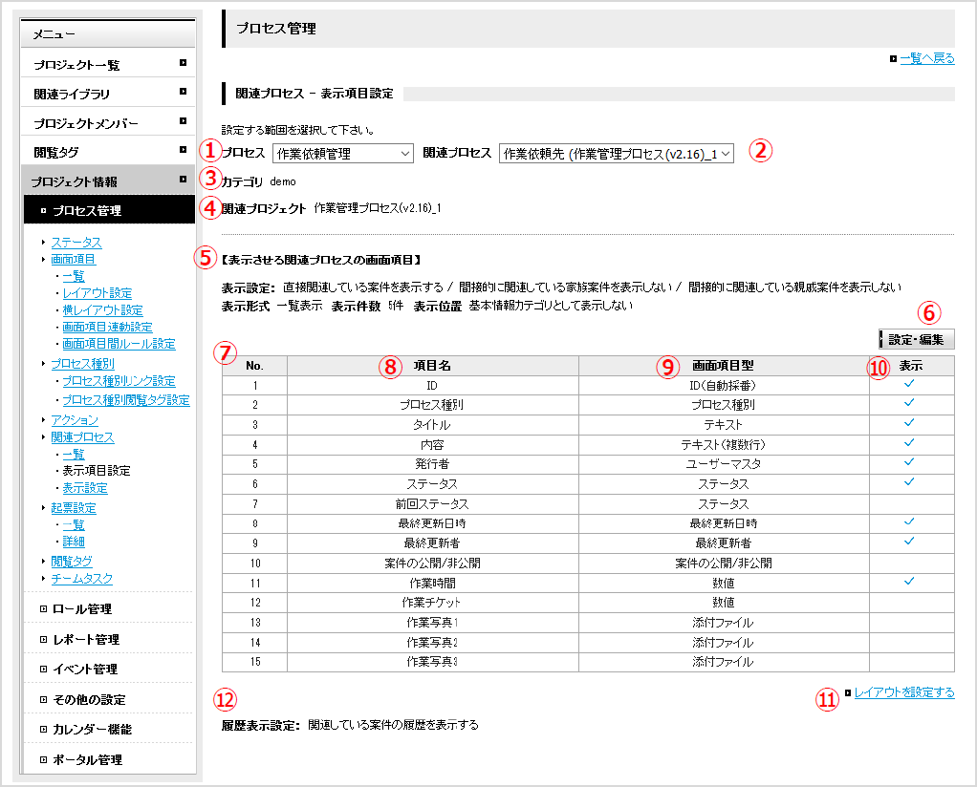Image resolution: width=977 pixels, height=787 pixels.
Task: Click the 作業チケット cell
Action: pos(432,602)
